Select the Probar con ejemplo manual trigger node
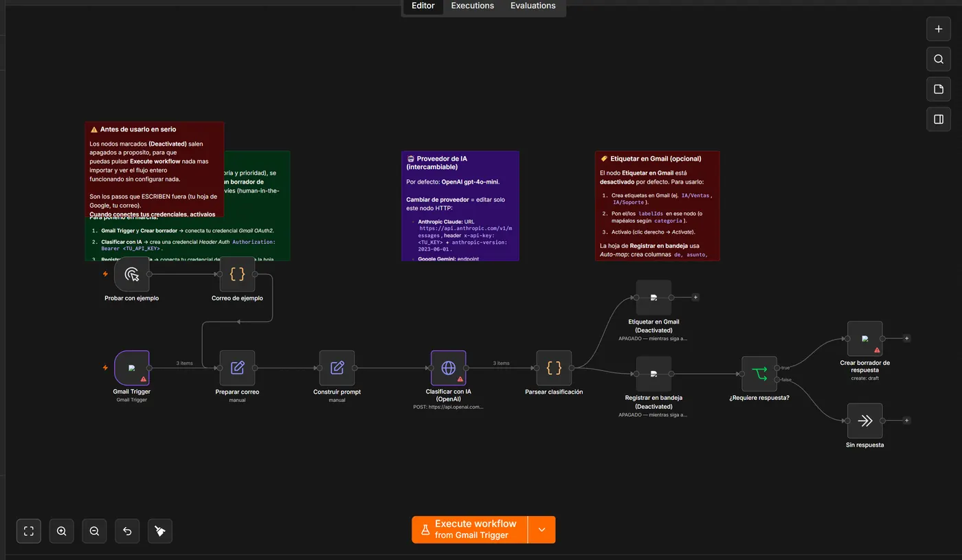Viewport: 962px width, 560px height. point(132,274)
